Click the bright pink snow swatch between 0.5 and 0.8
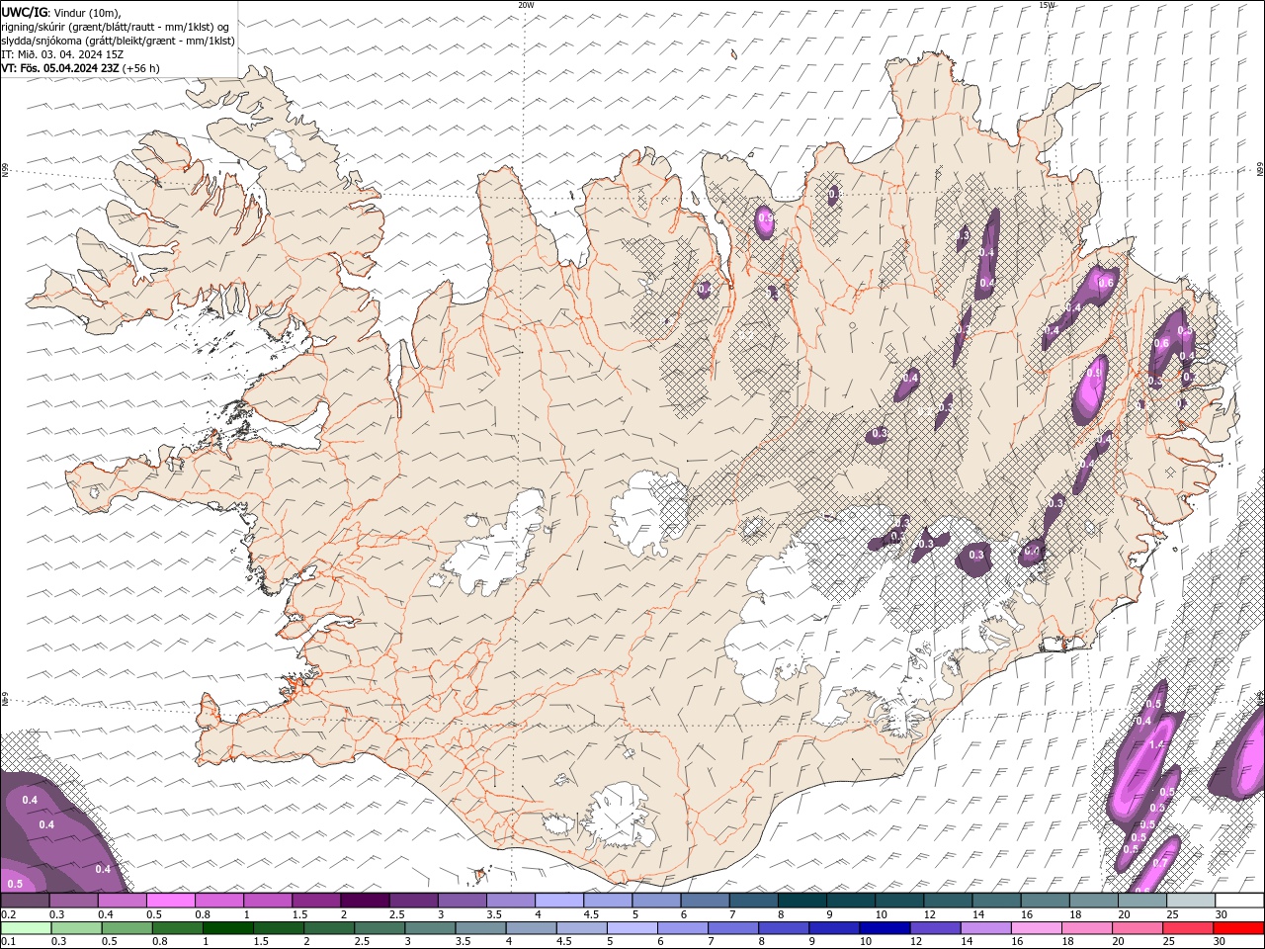1265x949 pixels. click(171, 901)
